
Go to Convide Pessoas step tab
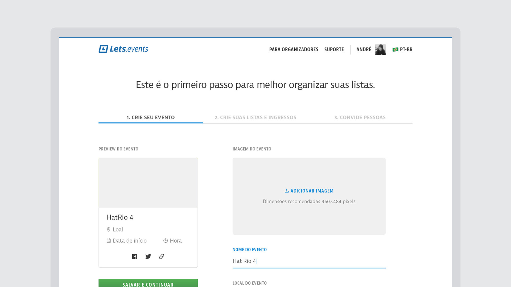pos(360,117)
